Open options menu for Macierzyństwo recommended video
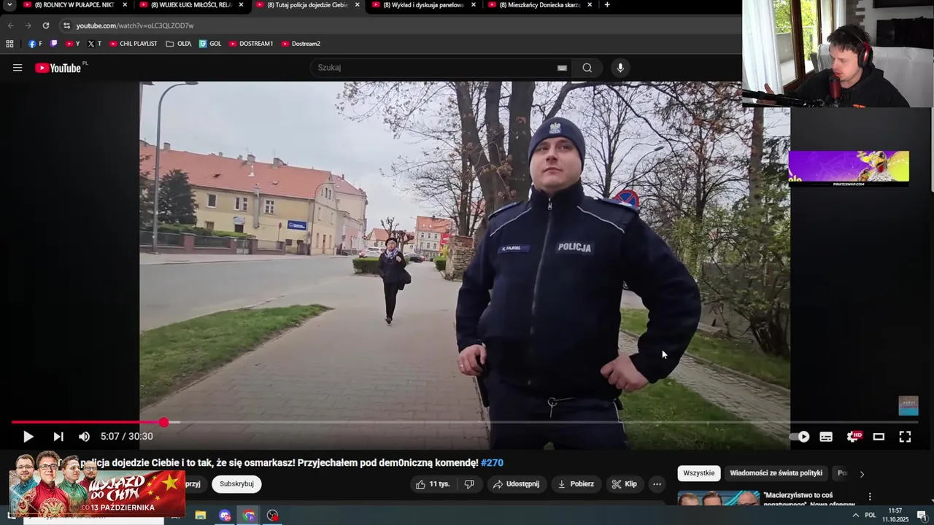 point(870,497)
